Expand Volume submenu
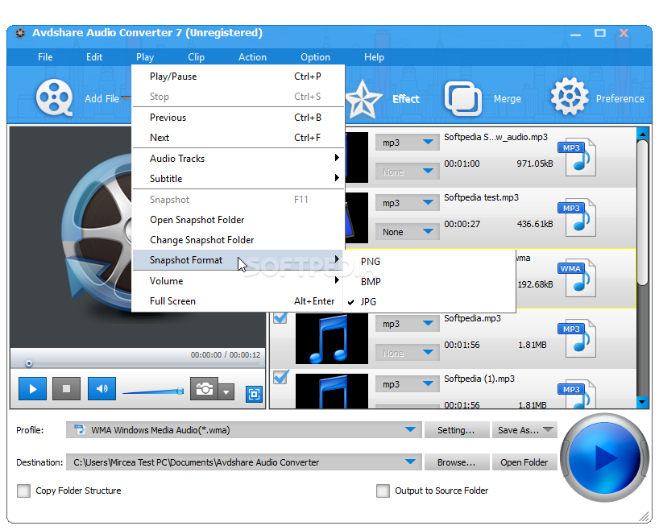 238,281
